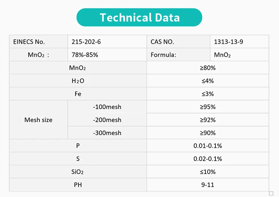Select the CAS NO. label cell
Viewport: 279px width, 197px height.
(x=162, y=42)
